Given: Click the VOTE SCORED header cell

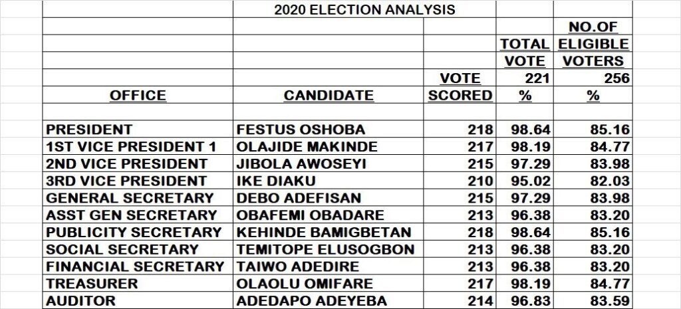Looking at the screenshot, I should [460, 88].
